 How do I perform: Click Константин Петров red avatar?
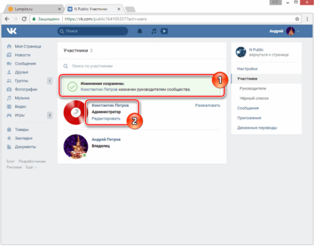point(75,113)
